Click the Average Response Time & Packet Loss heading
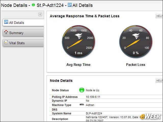This screenshot has height=122, width=163. (x=85, y=16)
